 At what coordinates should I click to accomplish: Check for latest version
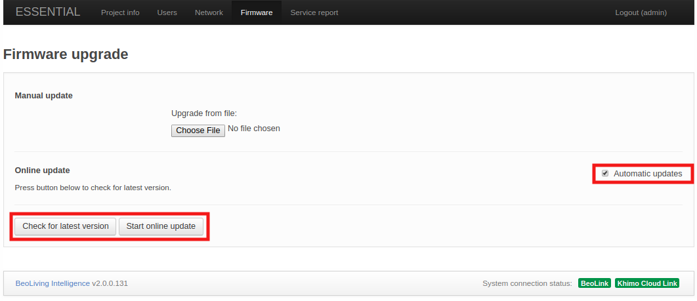coord(66,226)
